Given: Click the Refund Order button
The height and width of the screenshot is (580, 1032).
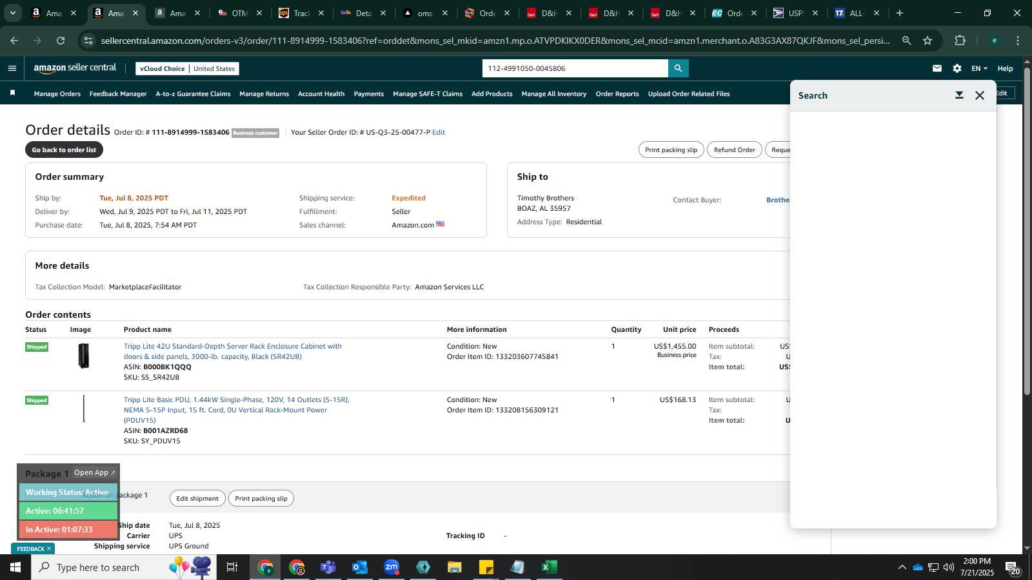Looking at the screenshot, I should click(734, 150).
